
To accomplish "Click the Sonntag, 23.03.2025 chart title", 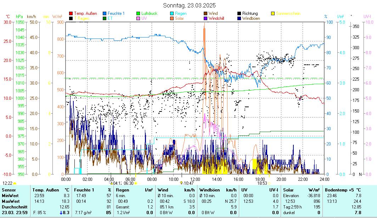I will point(189,5).
